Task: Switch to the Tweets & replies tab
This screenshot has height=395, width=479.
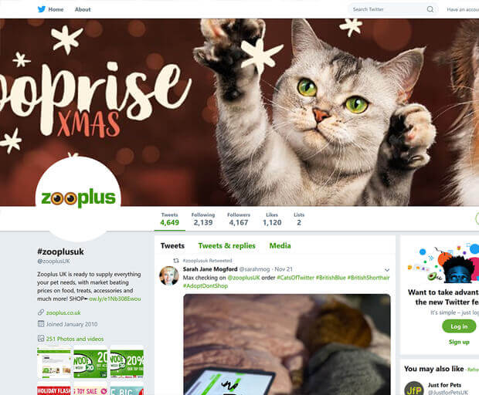Action: pos(226,246)
